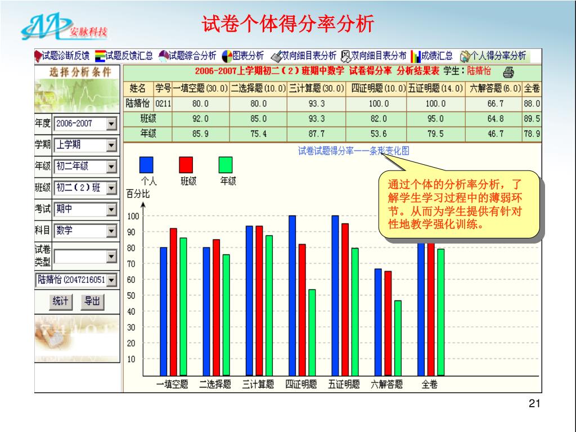This screenshot has width=576, height=432.
Task: Open the 试题诊断反馈 menu item
Action: coord(66,56)
